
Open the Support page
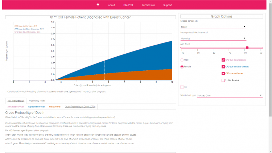(168, 5)
